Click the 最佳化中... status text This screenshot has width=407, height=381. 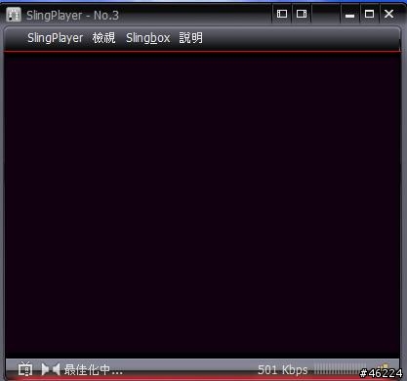[94, 370]
